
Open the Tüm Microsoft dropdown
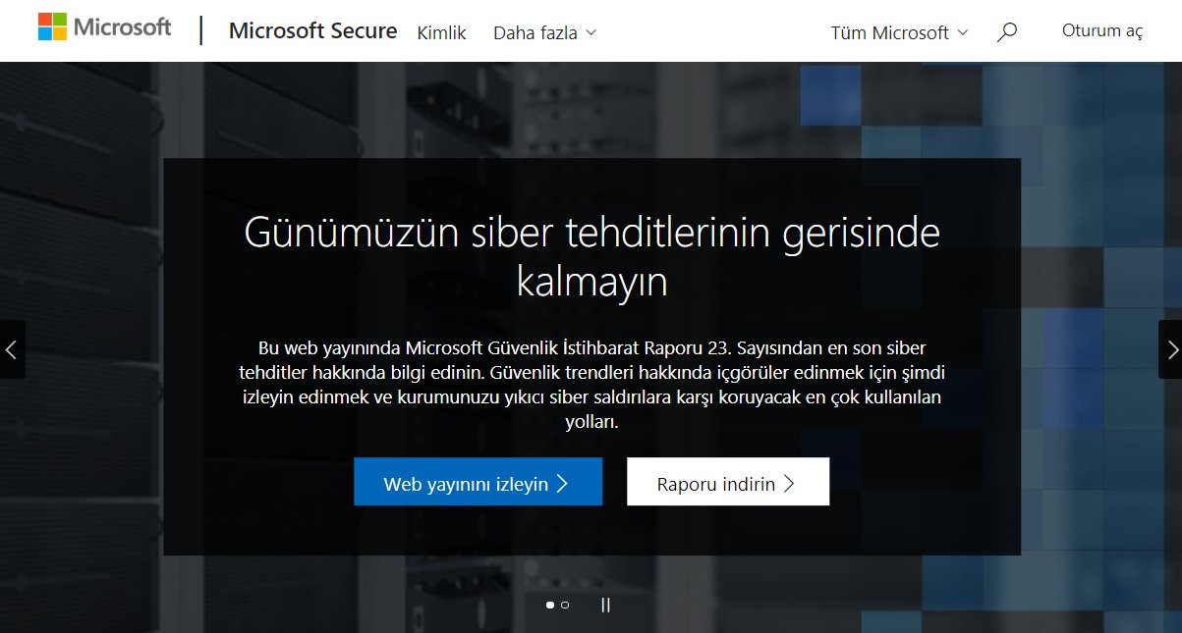click(x=899, y=32)
